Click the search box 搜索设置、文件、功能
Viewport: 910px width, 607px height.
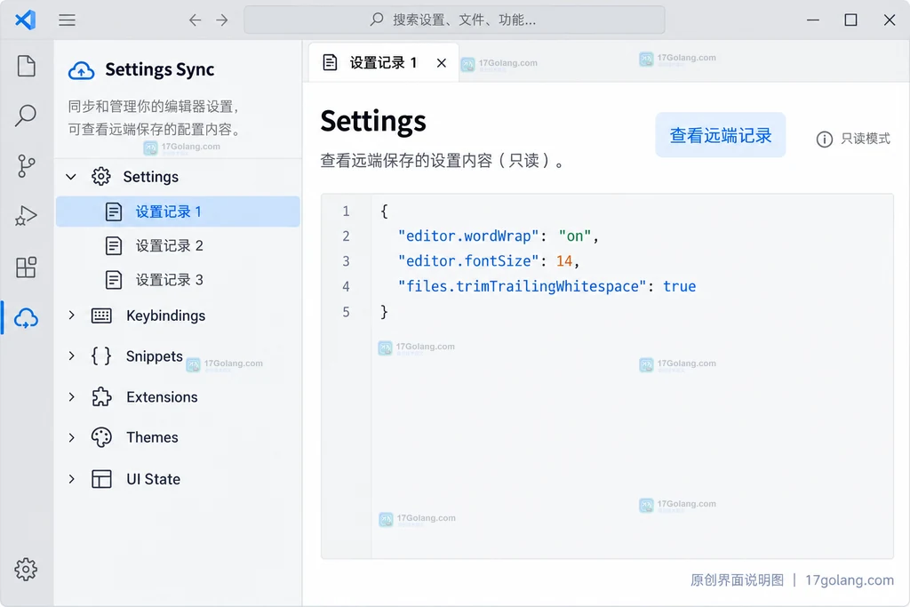point(454,20)
